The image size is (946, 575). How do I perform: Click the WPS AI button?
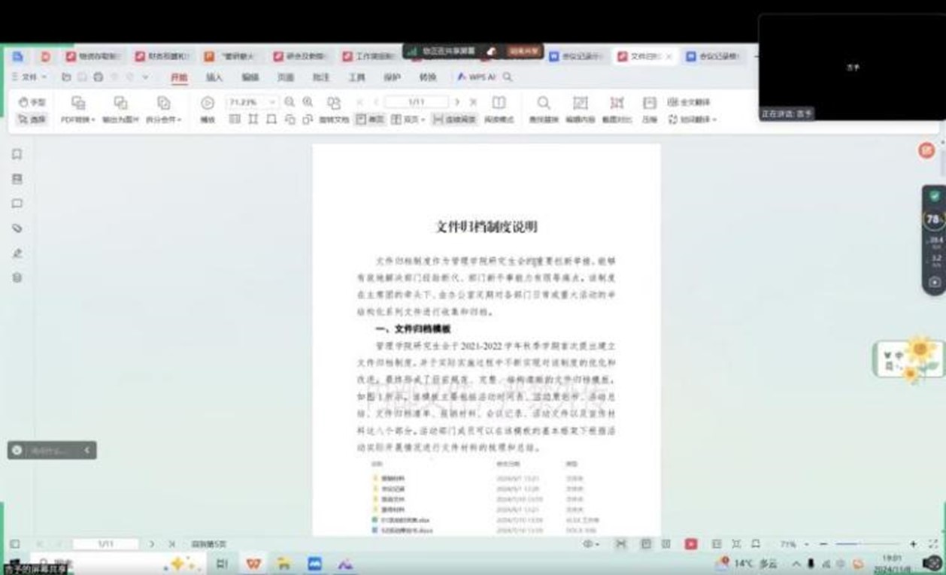(476, 77)
